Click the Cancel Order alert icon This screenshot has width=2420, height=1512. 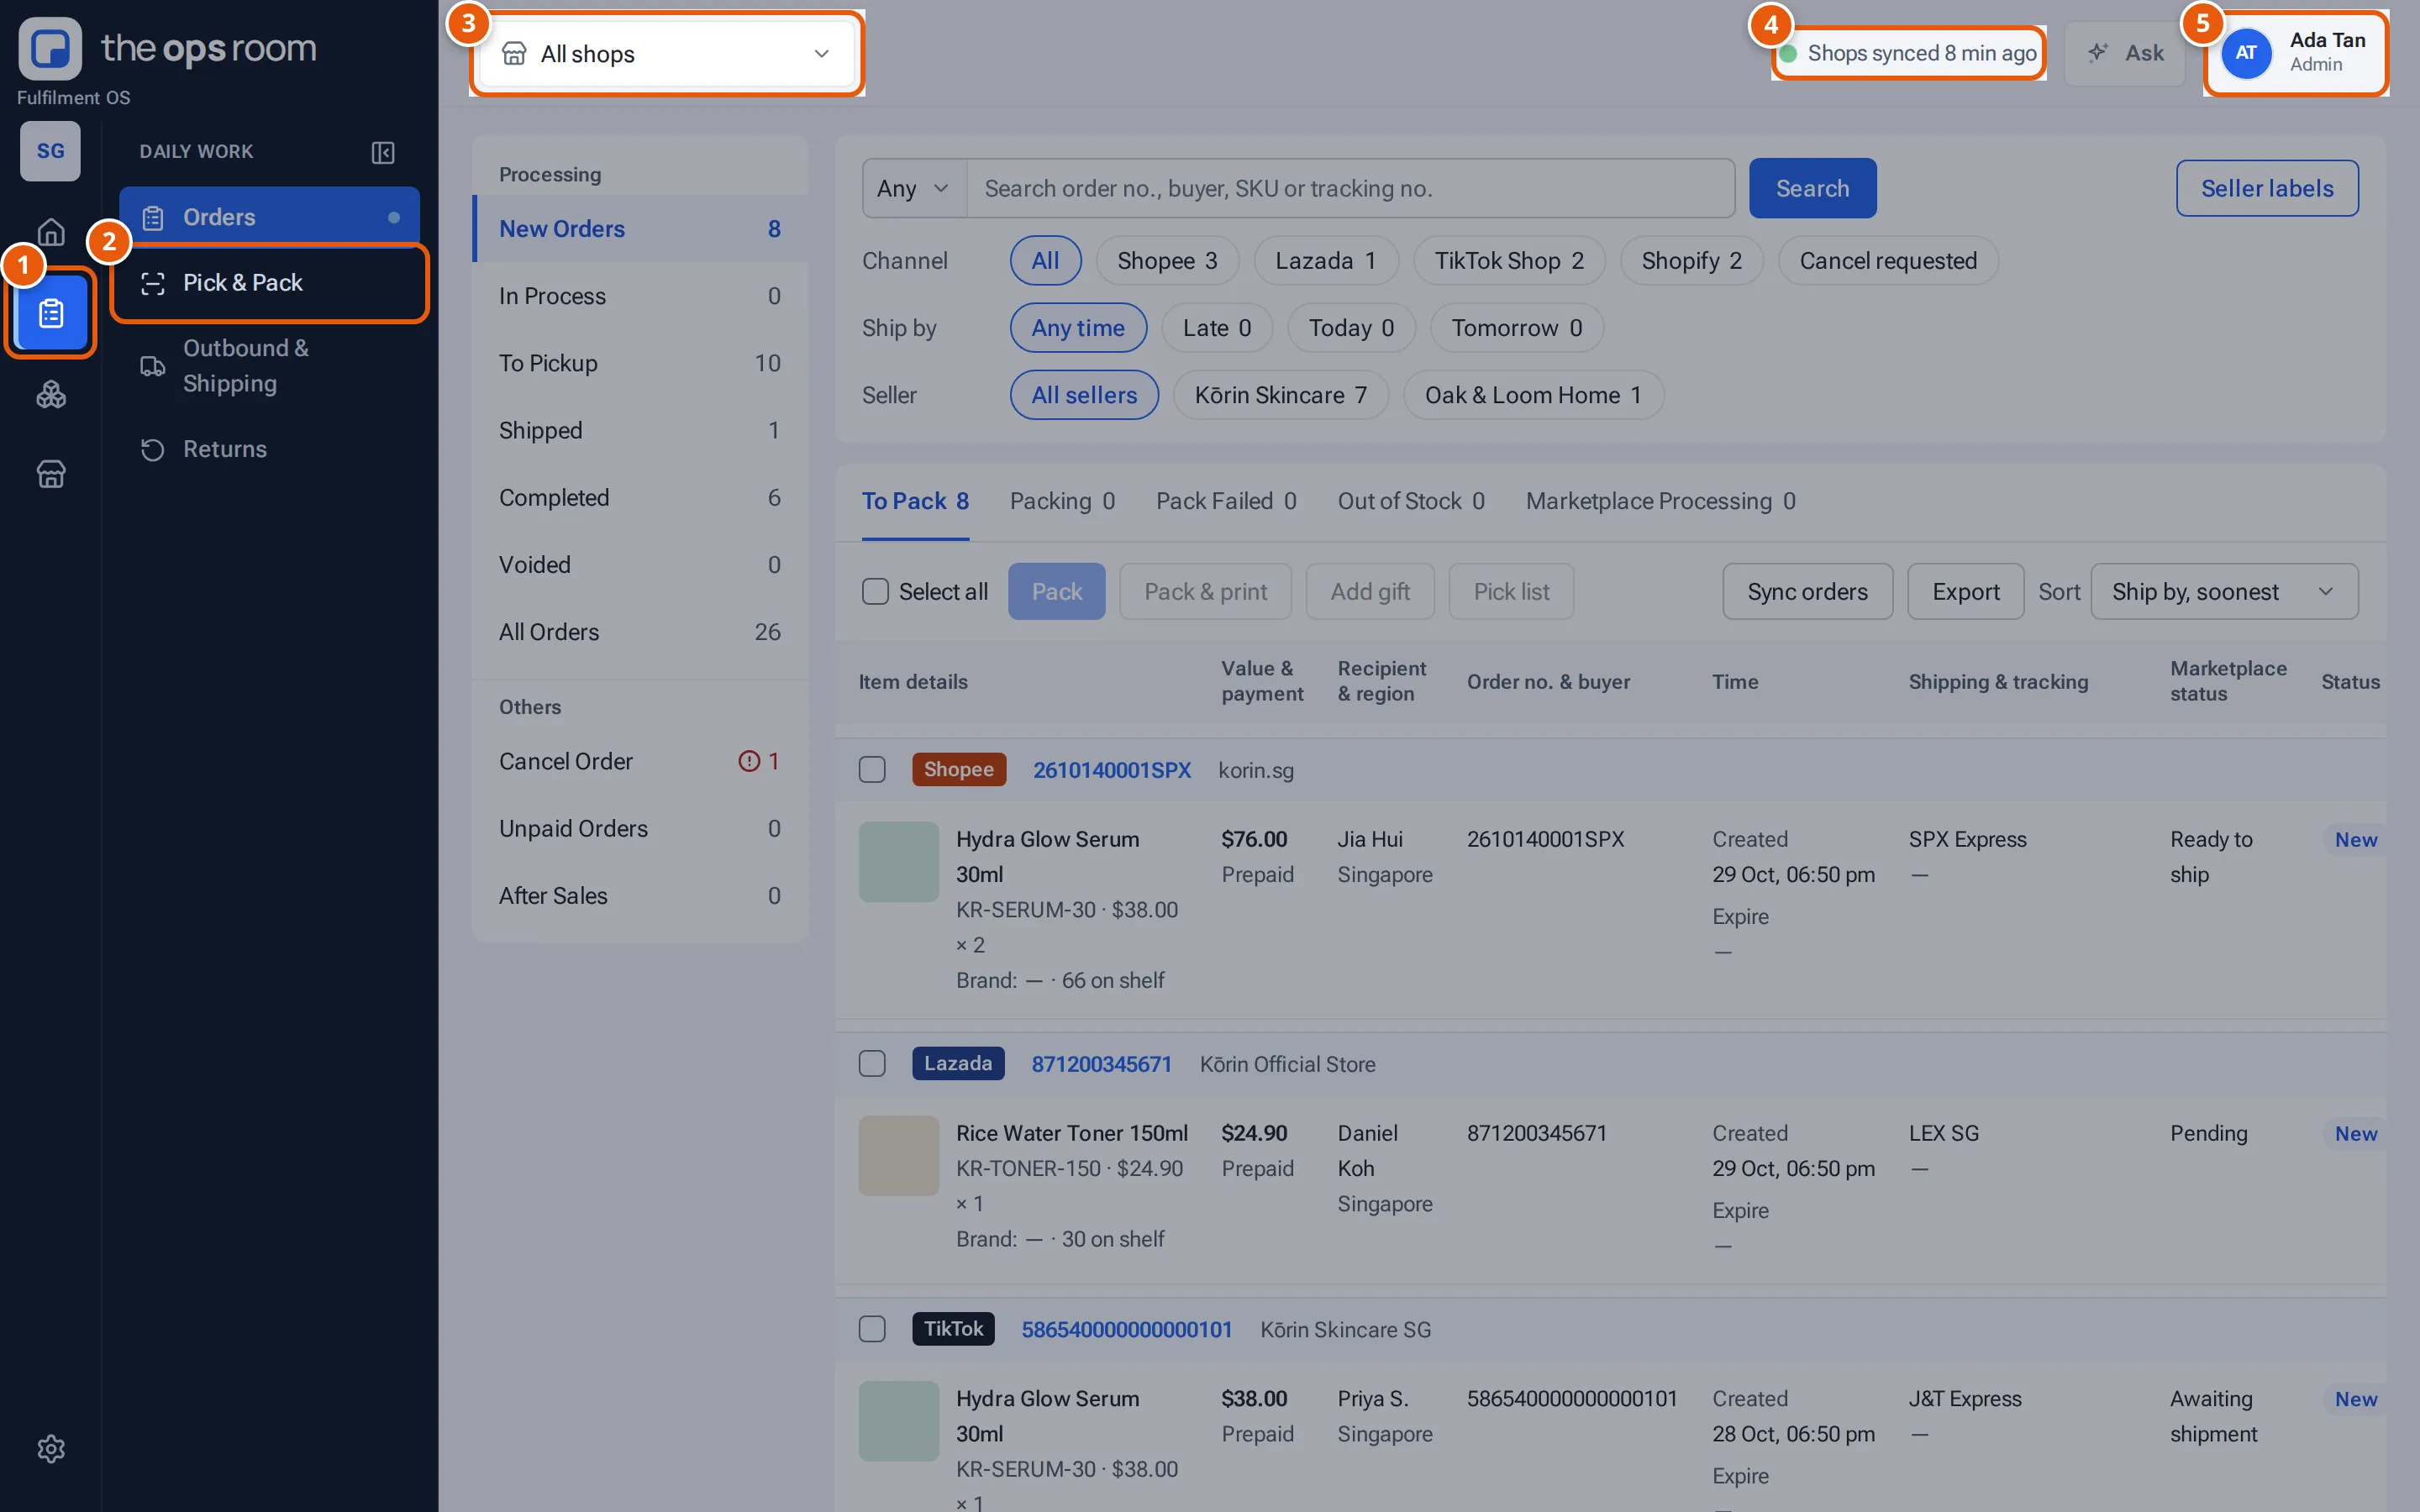(749, 761)
